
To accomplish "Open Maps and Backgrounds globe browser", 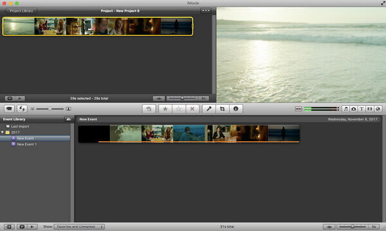I will pos(378,108).
